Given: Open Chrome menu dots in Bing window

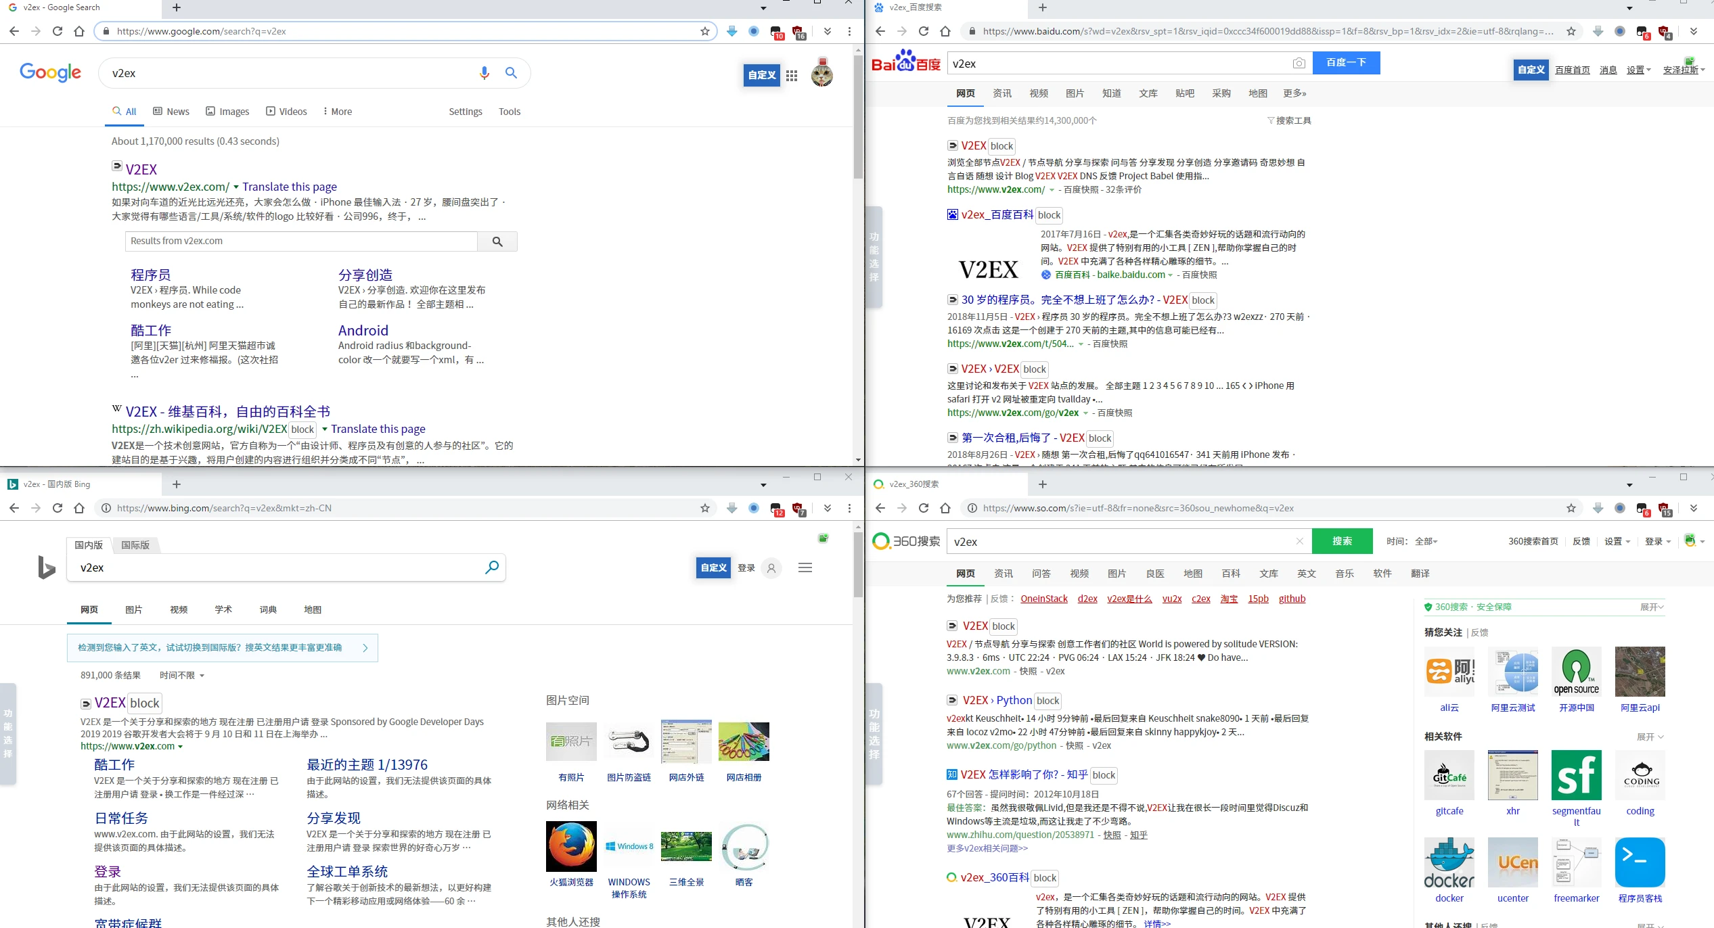Looking at the screenshot, I should [849, 508].
